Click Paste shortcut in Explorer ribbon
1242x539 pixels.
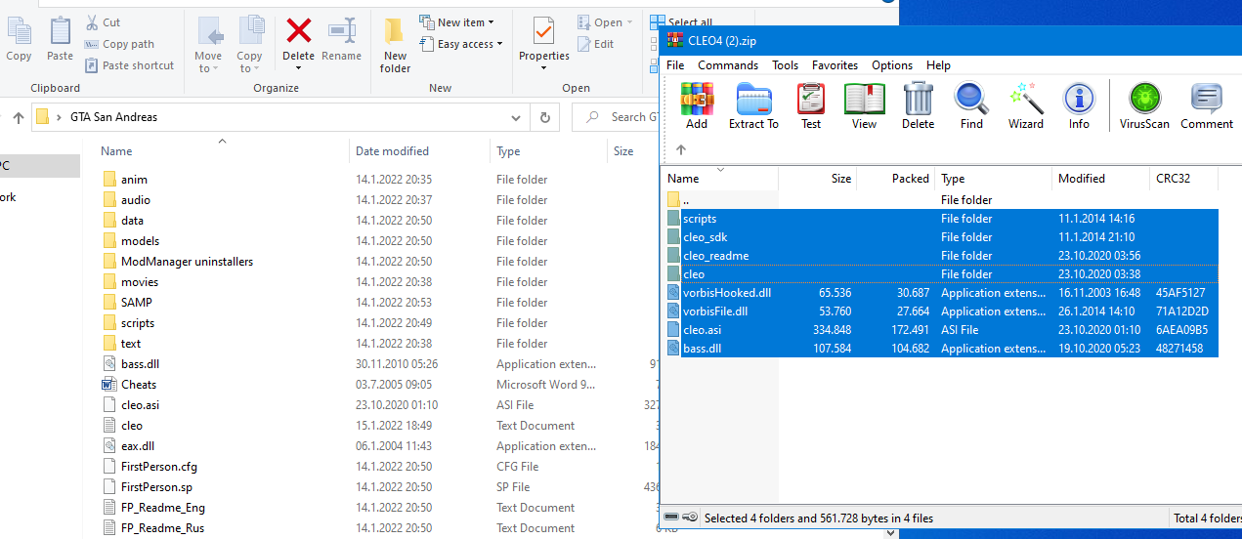pyautogui.click(x=129, y=65)
